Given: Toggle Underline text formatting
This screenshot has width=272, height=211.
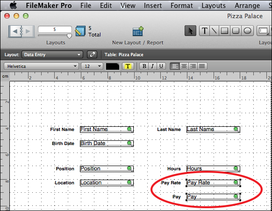Looking at the screenshot, I should (161, 66).
